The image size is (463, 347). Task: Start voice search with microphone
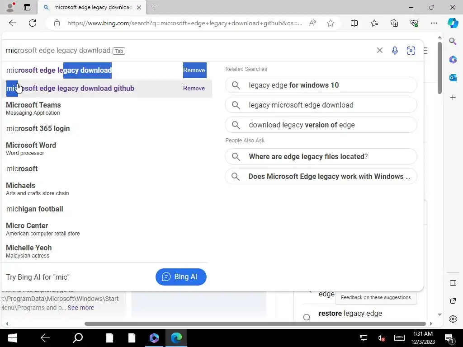[395, 51]
